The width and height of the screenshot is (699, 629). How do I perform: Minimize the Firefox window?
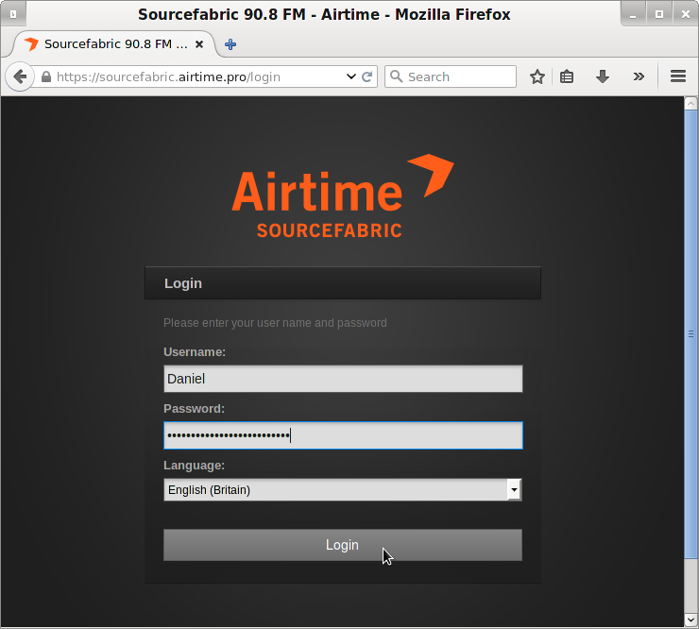632,14
